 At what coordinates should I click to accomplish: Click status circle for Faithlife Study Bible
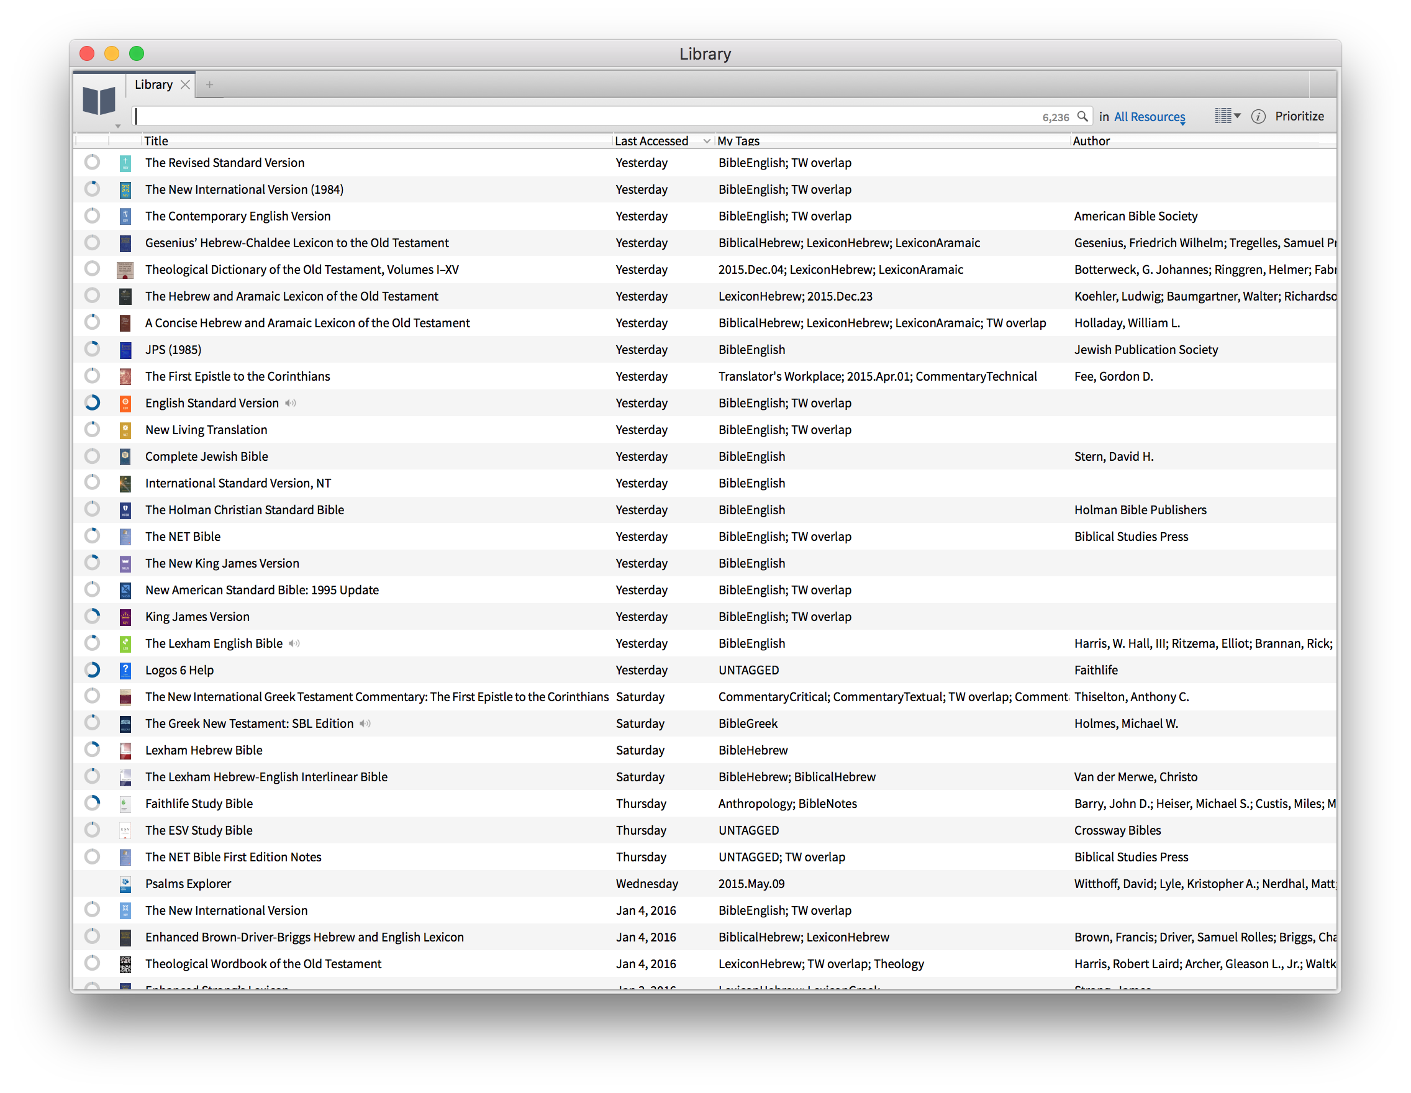click(93, 803)
